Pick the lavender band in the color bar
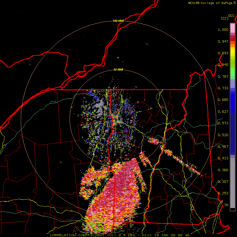 coord(233,83)
